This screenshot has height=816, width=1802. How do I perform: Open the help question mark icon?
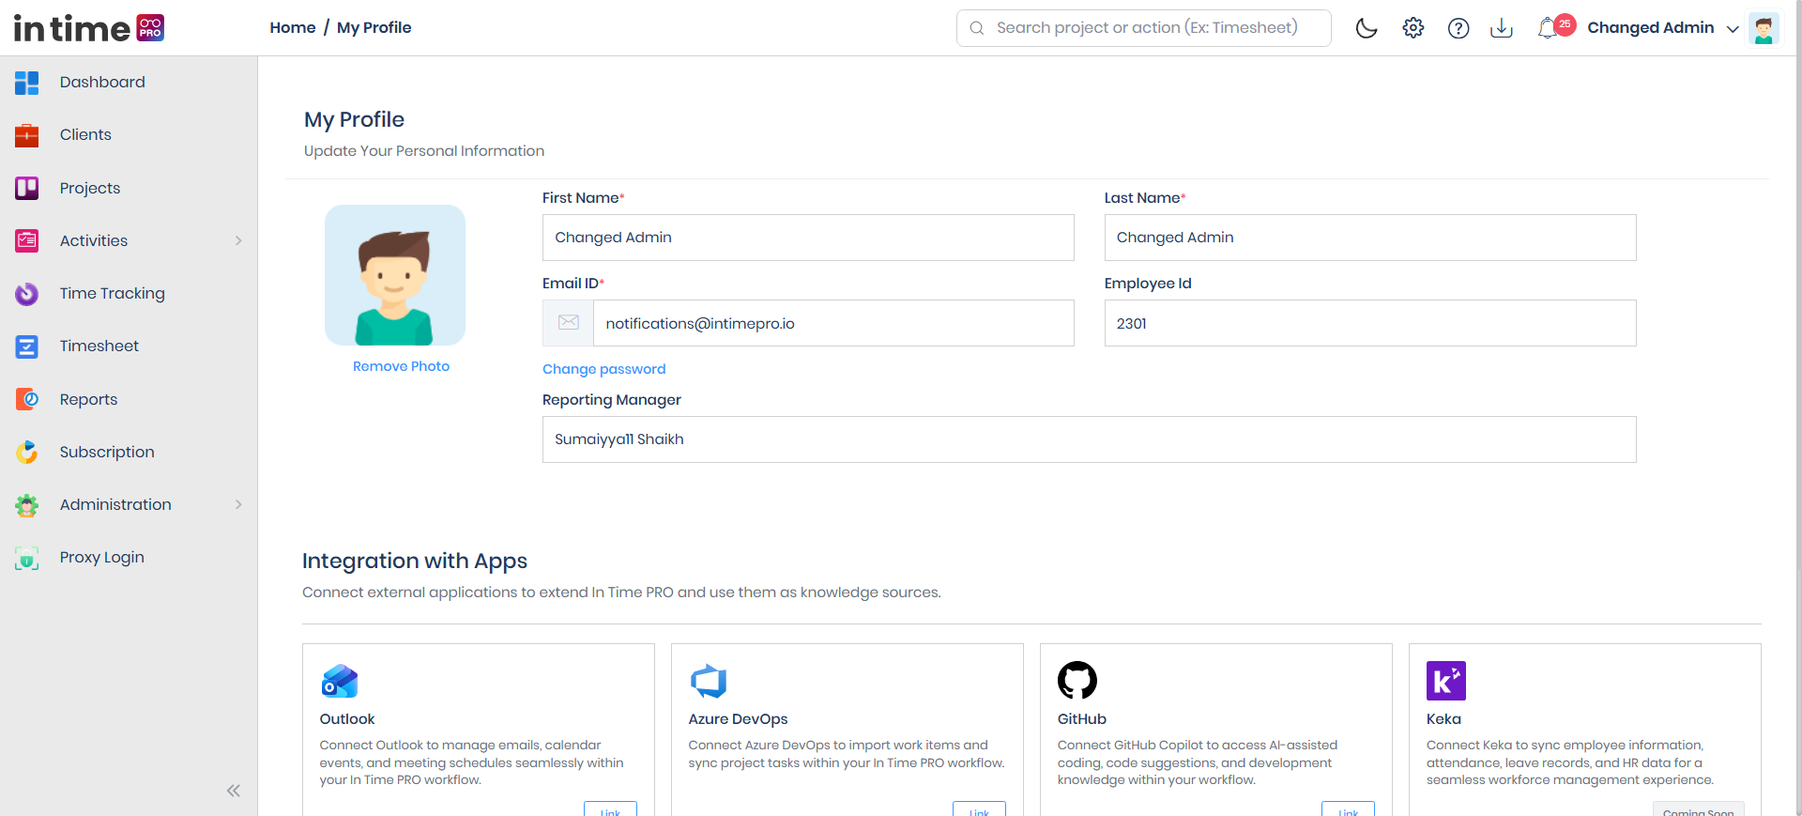point(1458,28)
